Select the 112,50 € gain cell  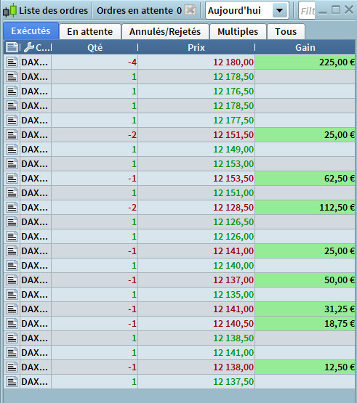[x=305, y=208]
